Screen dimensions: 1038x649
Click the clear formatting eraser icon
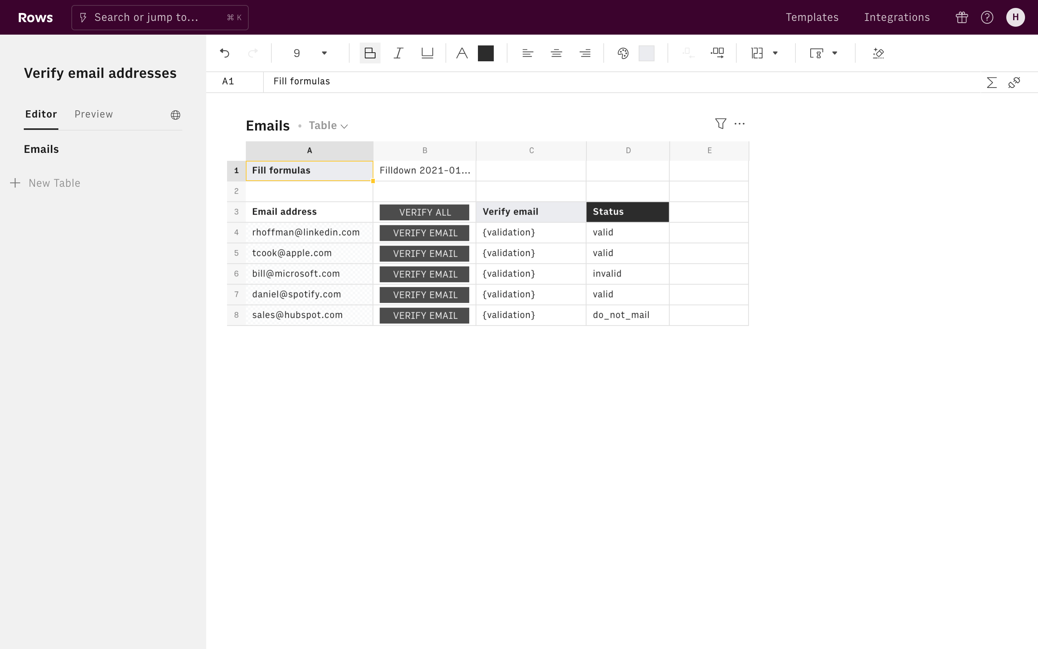pos(878,53)
